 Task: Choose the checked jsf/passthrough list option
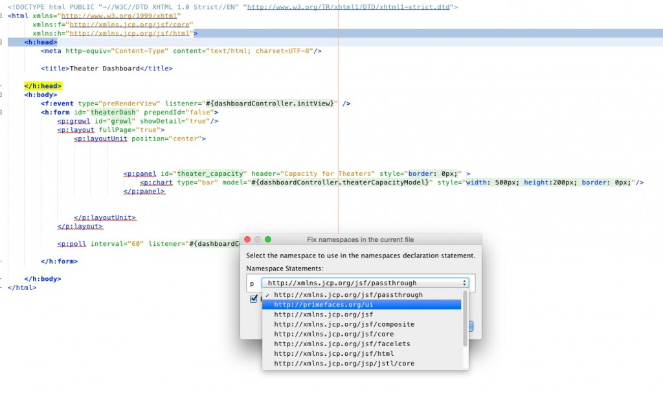tap(361, 295)
